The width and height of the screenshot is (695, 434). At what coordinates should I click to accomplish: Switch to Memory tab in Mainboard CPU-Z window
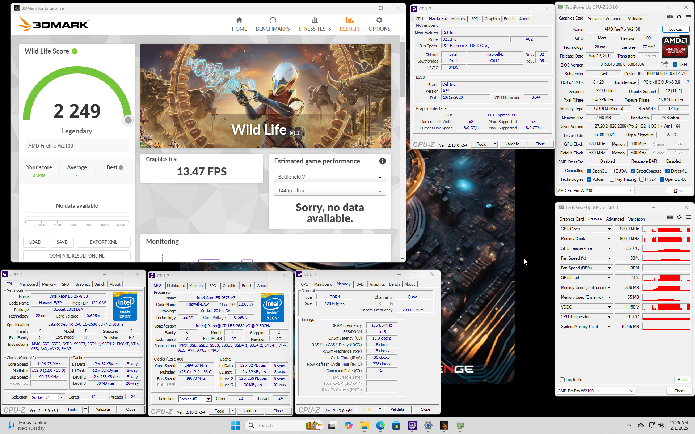coord(458,19)
